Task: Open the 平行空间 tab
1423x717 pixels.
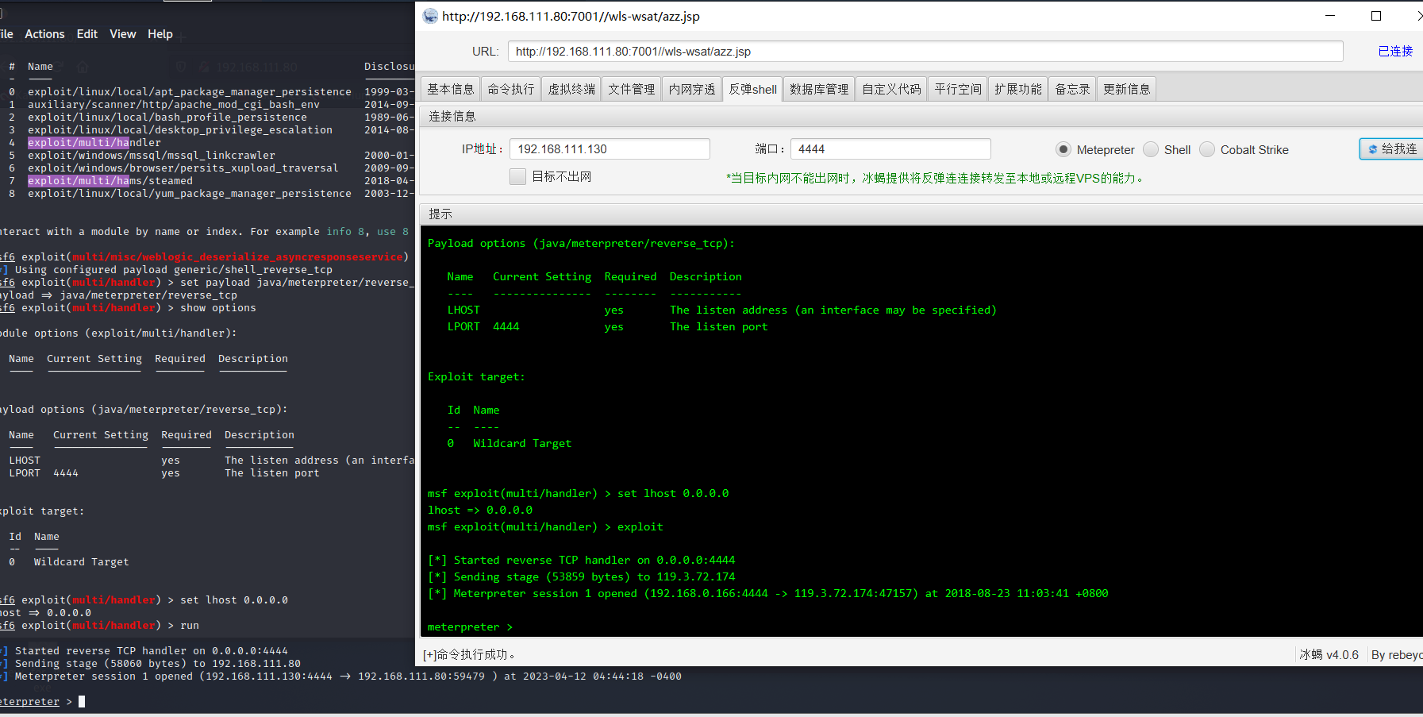Action: 958,89
